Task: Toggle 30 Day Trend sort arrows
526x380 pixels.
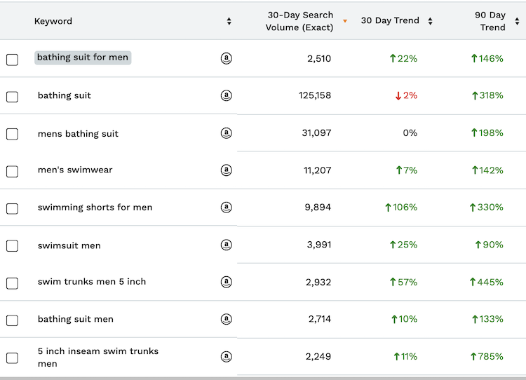Action: 430,21
